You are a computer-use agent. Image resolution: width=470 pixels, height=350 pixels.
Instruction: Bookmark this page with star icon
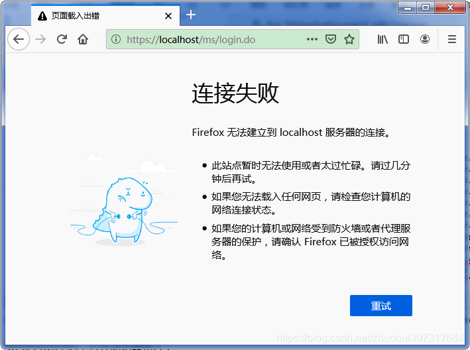[349, 39]
